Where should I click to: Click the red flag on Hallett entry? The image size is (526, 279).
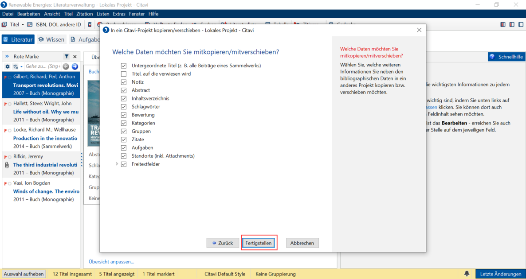tap(6, 104)
